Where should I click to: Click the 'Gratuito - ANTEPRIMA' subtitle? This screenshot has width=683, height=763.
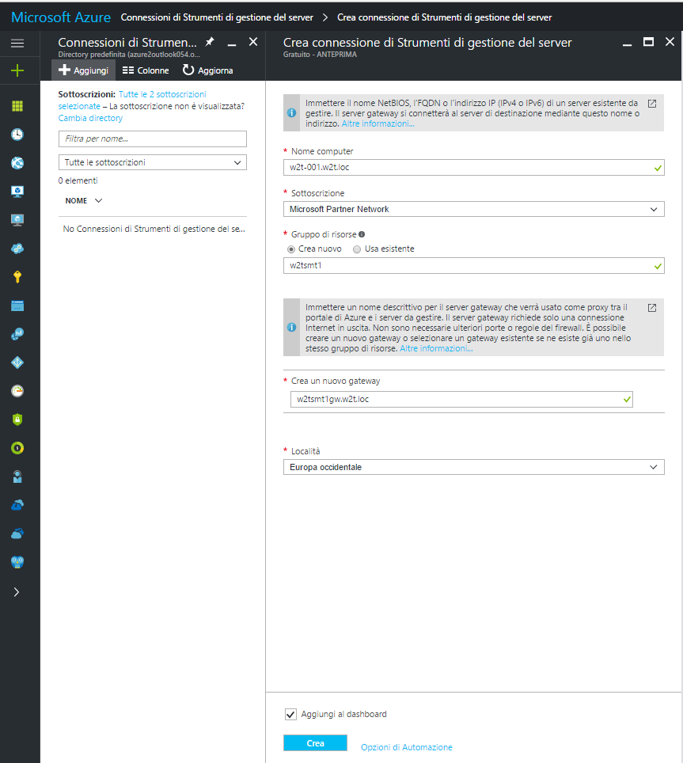320,55
